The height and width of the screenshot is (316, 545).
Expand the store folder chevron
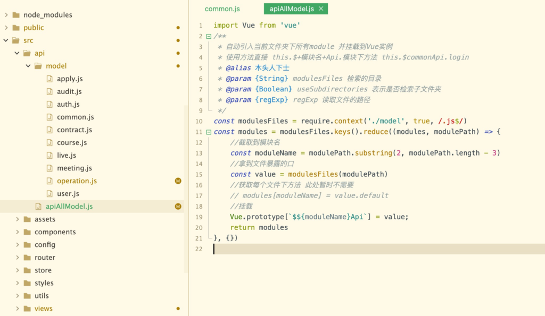[x=18, y=270]
